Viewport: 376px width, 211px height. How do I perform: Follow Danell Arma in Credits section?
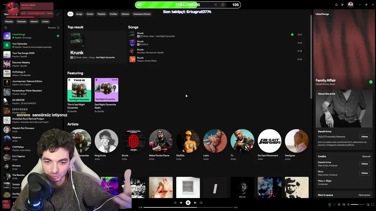tap(365, 164)
